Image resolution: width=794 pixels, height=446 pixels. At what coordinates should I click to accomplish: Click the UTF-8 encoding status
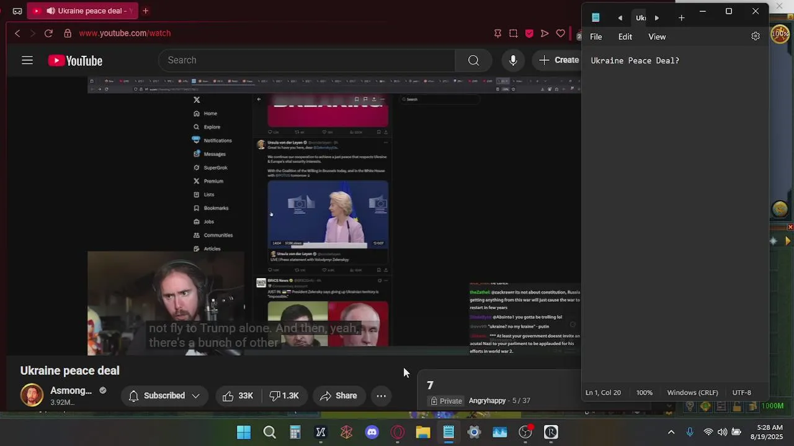(x=742, y=393)
